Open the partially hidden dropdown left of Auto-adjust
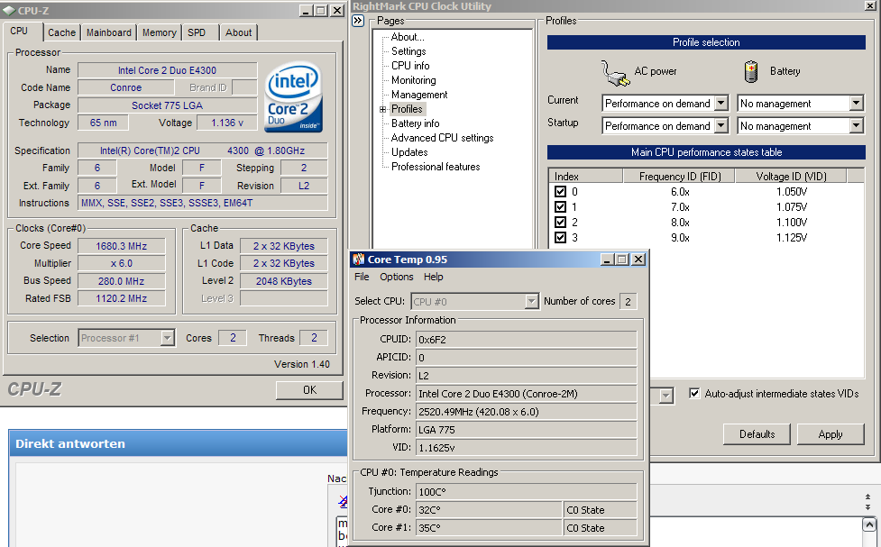 [x=665, y=396]
